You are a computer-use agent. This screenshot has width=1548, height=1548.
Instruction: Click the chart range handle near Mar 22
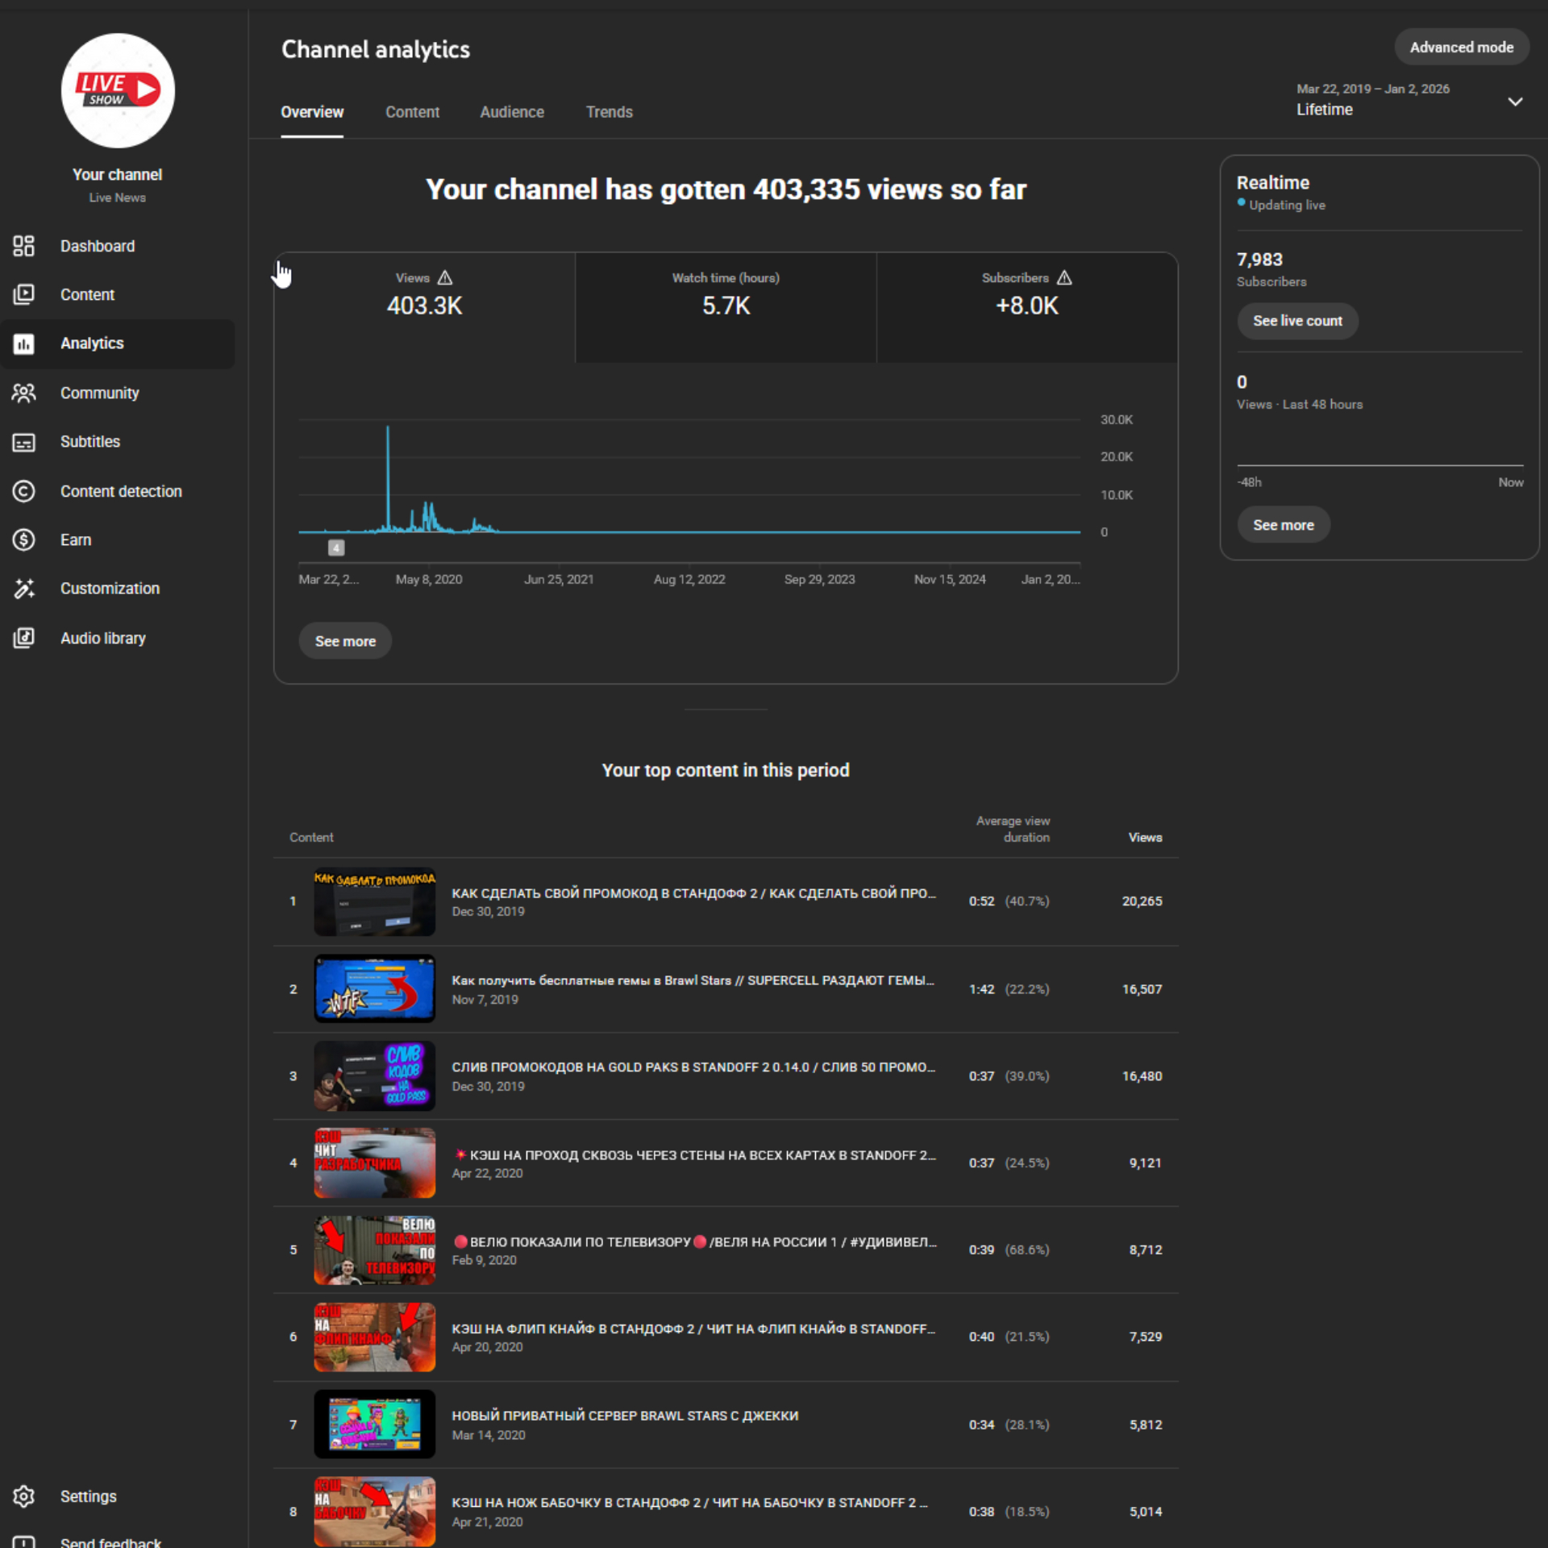pyautogui.click(x=336, y=547)
